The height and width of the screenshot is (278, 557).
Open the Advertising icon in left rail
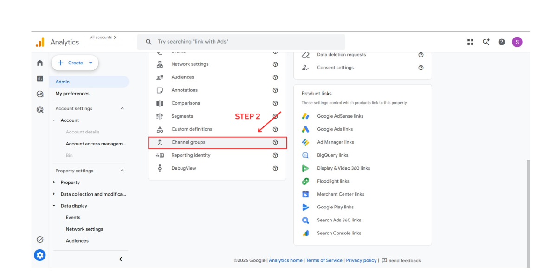[40, 110]
